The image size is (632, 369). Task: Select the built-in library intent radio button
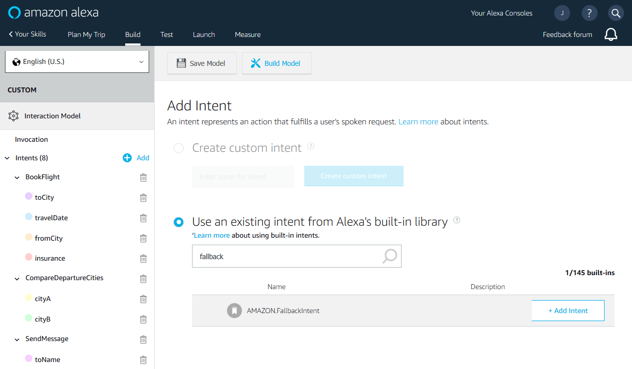(178, 222)
